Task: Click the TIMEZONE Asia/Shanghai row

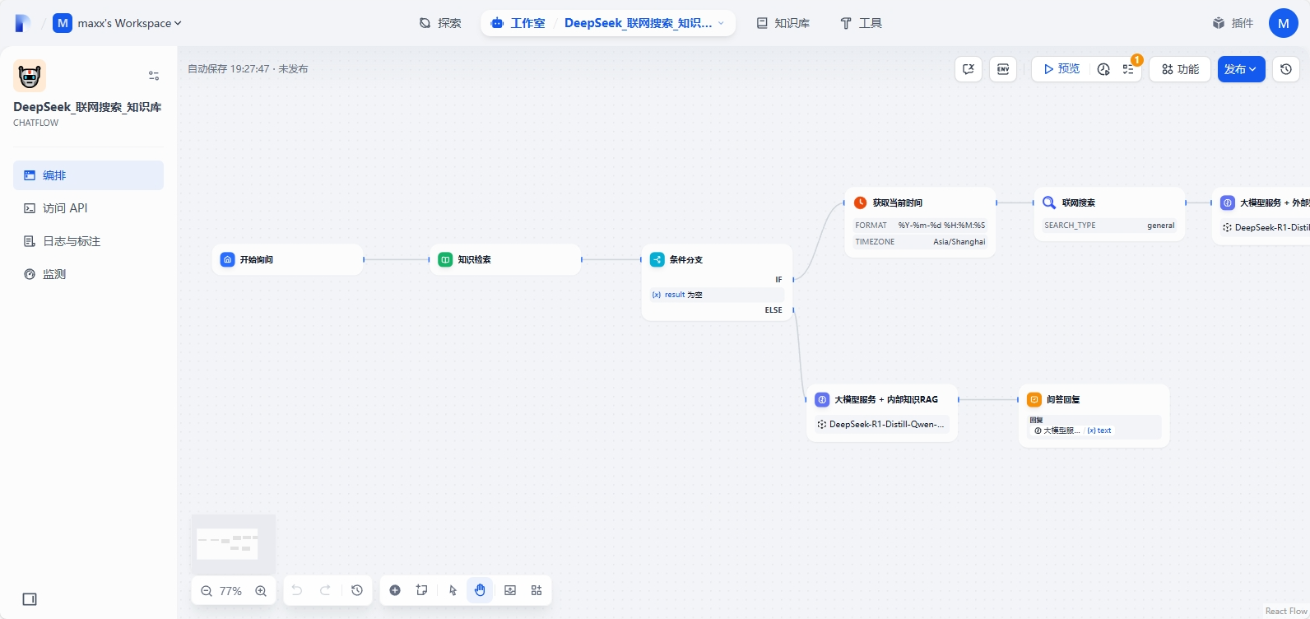Action: (x=920, y=242)
